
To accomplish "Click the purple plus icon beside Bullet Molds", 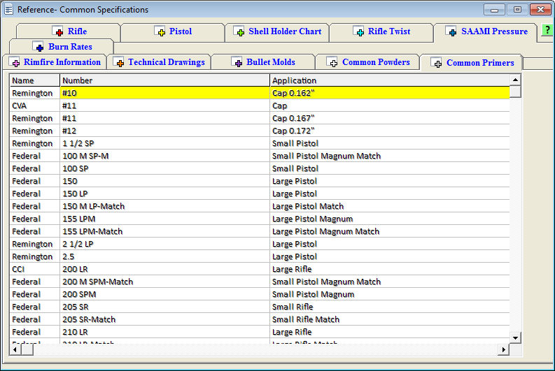I will pyautogui.click(x=237, y=61).
